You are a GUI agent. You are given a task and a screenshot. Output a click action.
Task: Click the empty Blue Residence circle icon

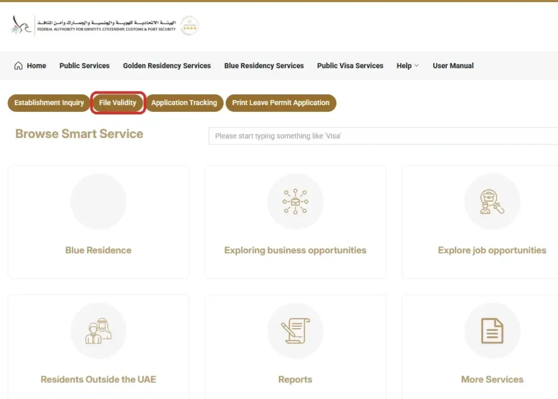tap(98, 202)
